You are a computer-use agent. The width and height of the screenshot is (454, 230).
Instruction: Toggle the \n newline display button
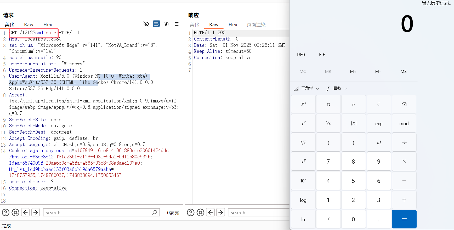(167, 24)
